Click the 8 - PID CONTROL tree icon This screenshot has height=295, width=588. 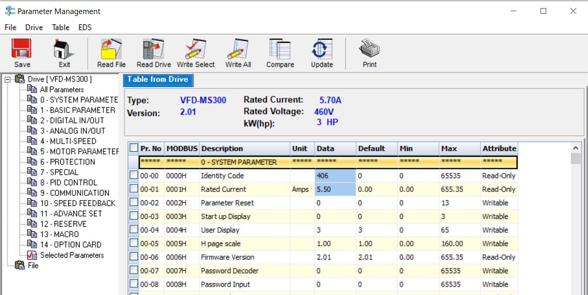(x=32, y=182)
